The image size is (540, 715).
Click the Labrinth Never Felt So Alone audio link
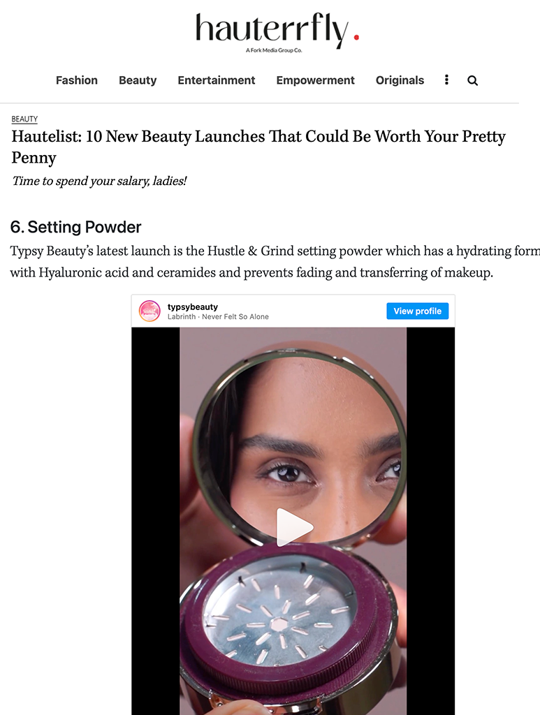(x=218, y=316)
